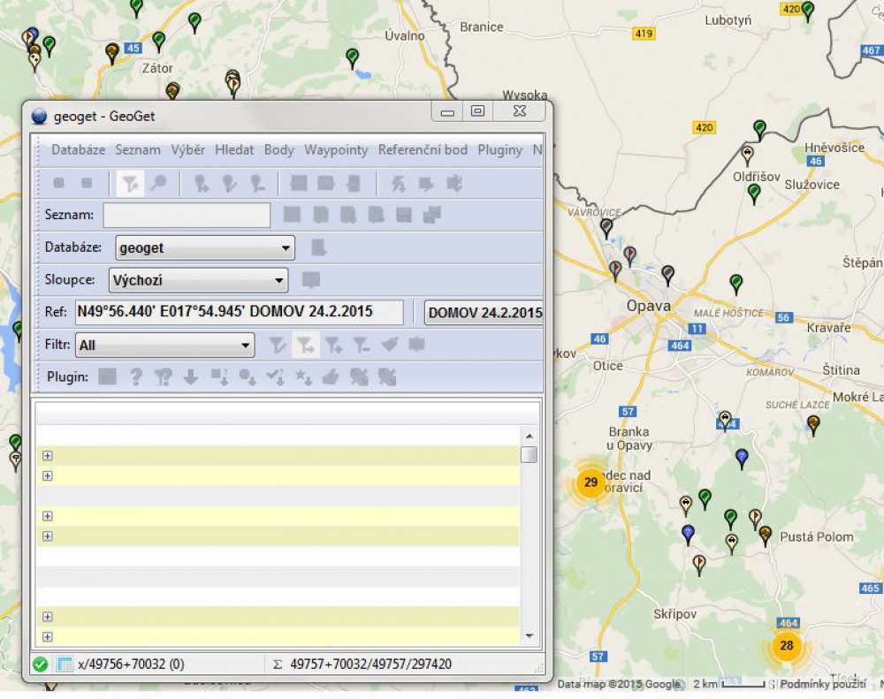884x699 pixels.
Task: Click the grey cache marker at Vávrovice
Action: pyautogui.click(x=606, y=228)
